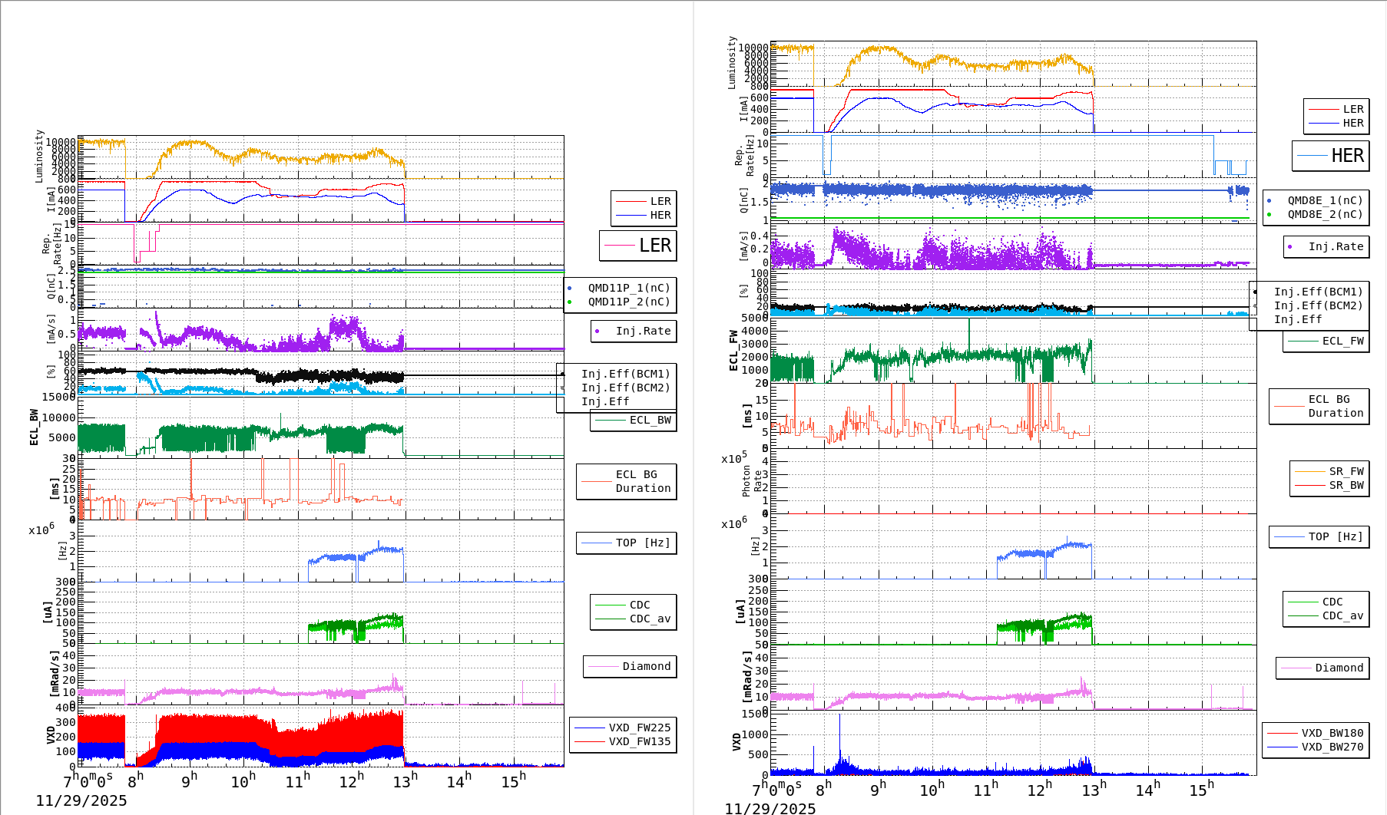Click the VXD_FW225 legend entry
Screen dimensions: 1387x815
[x=639, y=728]
